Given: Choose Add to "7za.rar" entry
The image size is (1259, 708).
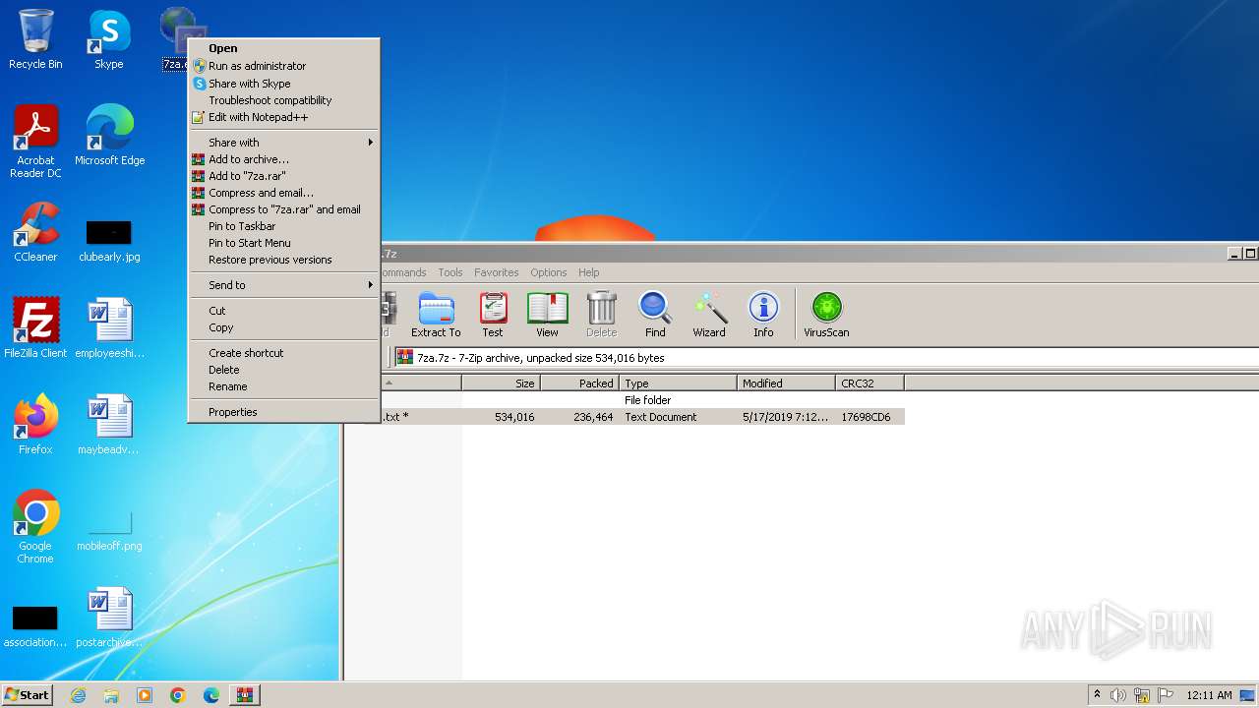Looking at the screenshot, I should click(x=283, y=176).
